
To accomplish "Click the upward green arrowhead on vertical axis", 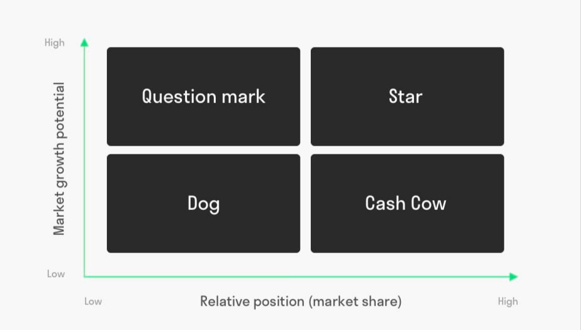I will coord(84,42).
